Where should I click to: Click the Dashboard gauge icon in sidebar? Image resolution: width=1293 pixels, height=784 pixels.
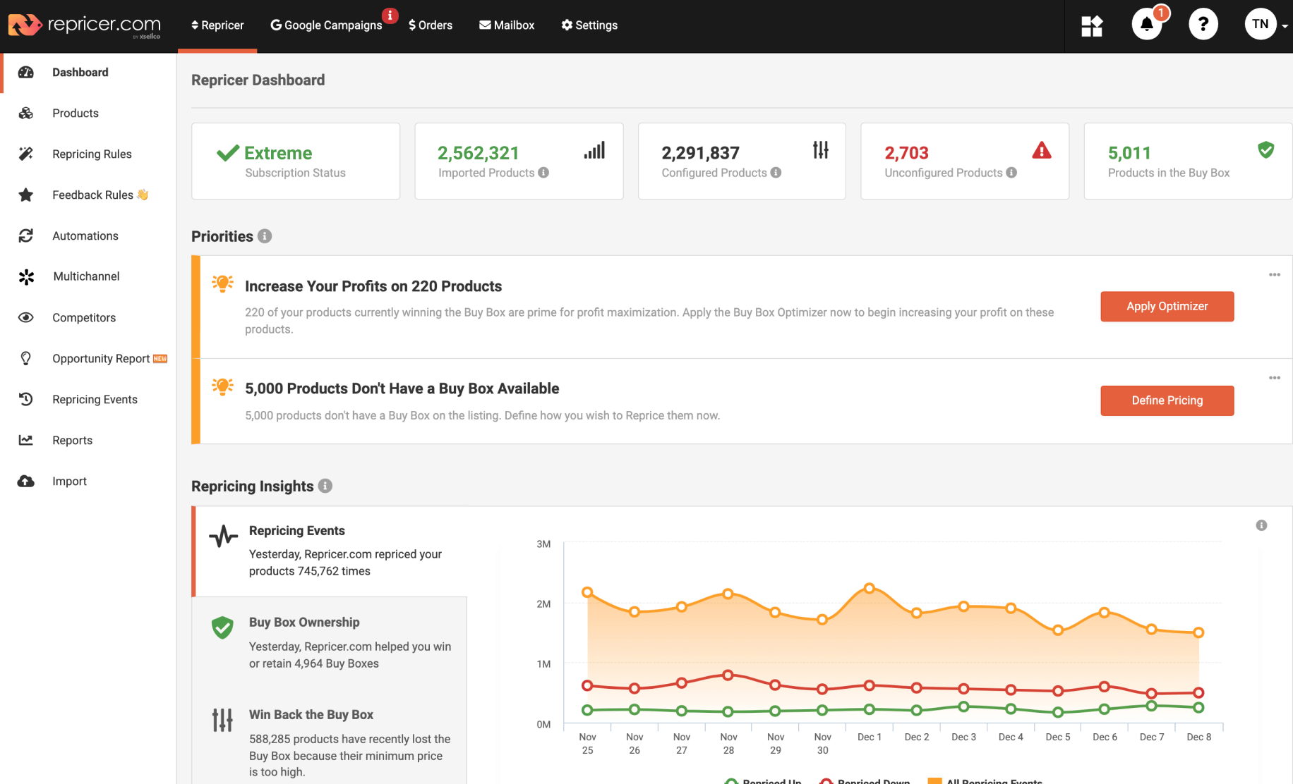26,73
